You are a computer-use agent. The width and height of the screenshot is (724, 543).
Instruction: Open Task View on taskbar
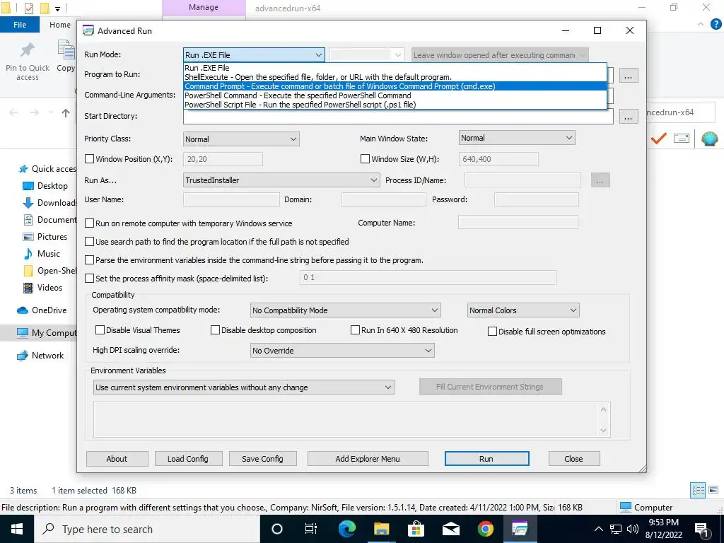click(x=311, y=529)
